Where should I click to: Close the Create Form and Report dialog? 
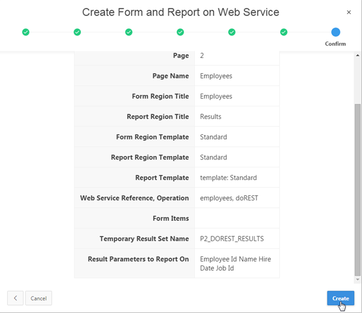[x=349, y=12]
